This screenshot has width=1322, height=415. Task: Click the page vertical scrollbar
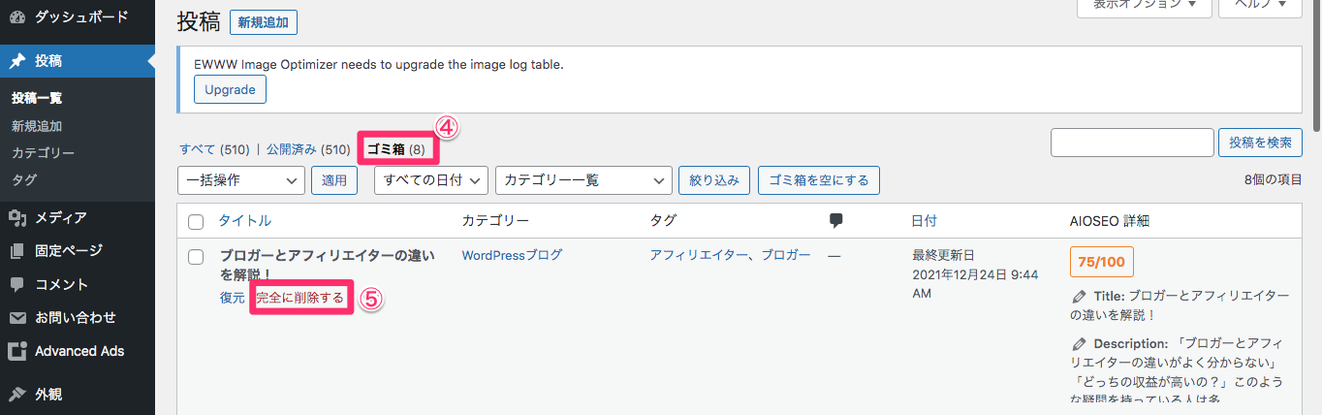coord(1315,68)
